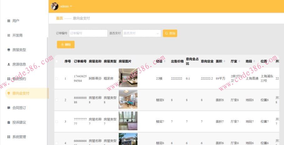The image size is (284, 145).
Task: Click the 订单编号 column header
Action: point(80,61)
